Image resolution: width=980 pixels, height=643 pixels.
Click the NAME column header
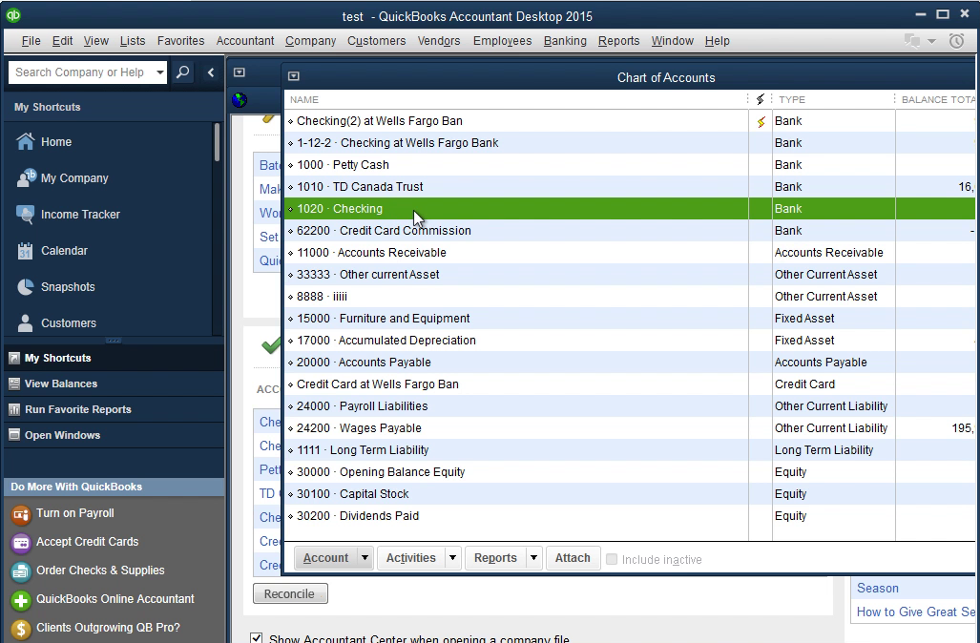pos(304,99)
